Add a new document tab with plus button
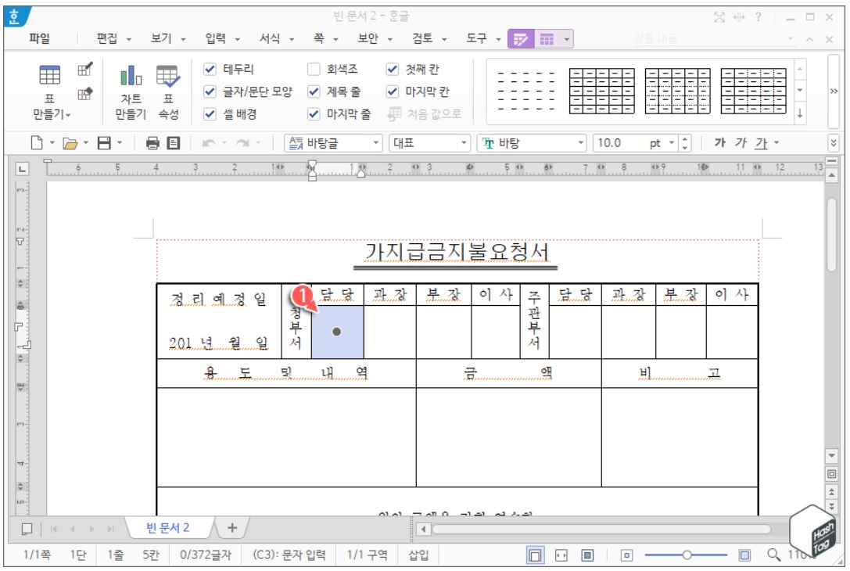 pos(232,528)
